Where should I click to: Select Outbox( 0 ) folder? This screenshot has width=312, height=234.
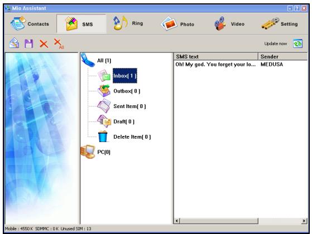point(127,91)
